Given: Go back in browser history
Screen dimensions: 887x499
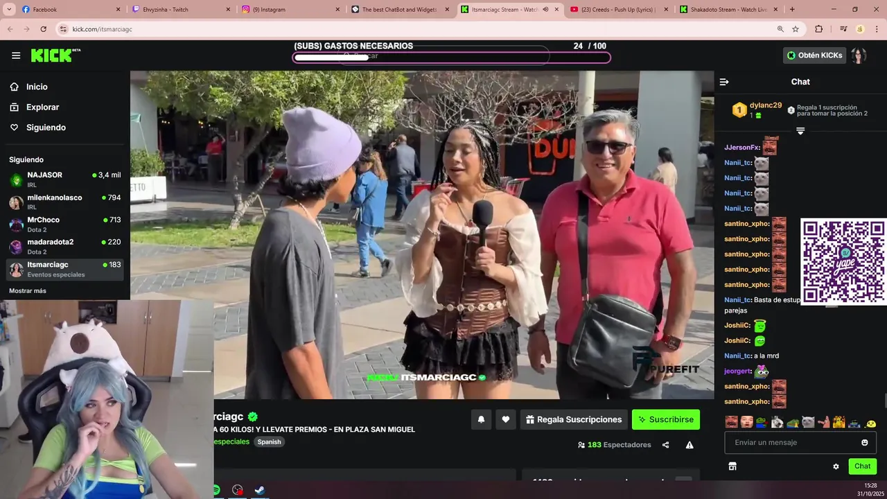Looking at the screenshot, I should 10,29.
